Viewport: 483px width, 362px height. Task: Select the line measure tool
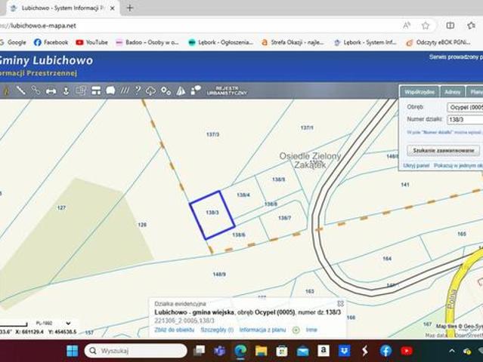point(20,90)
